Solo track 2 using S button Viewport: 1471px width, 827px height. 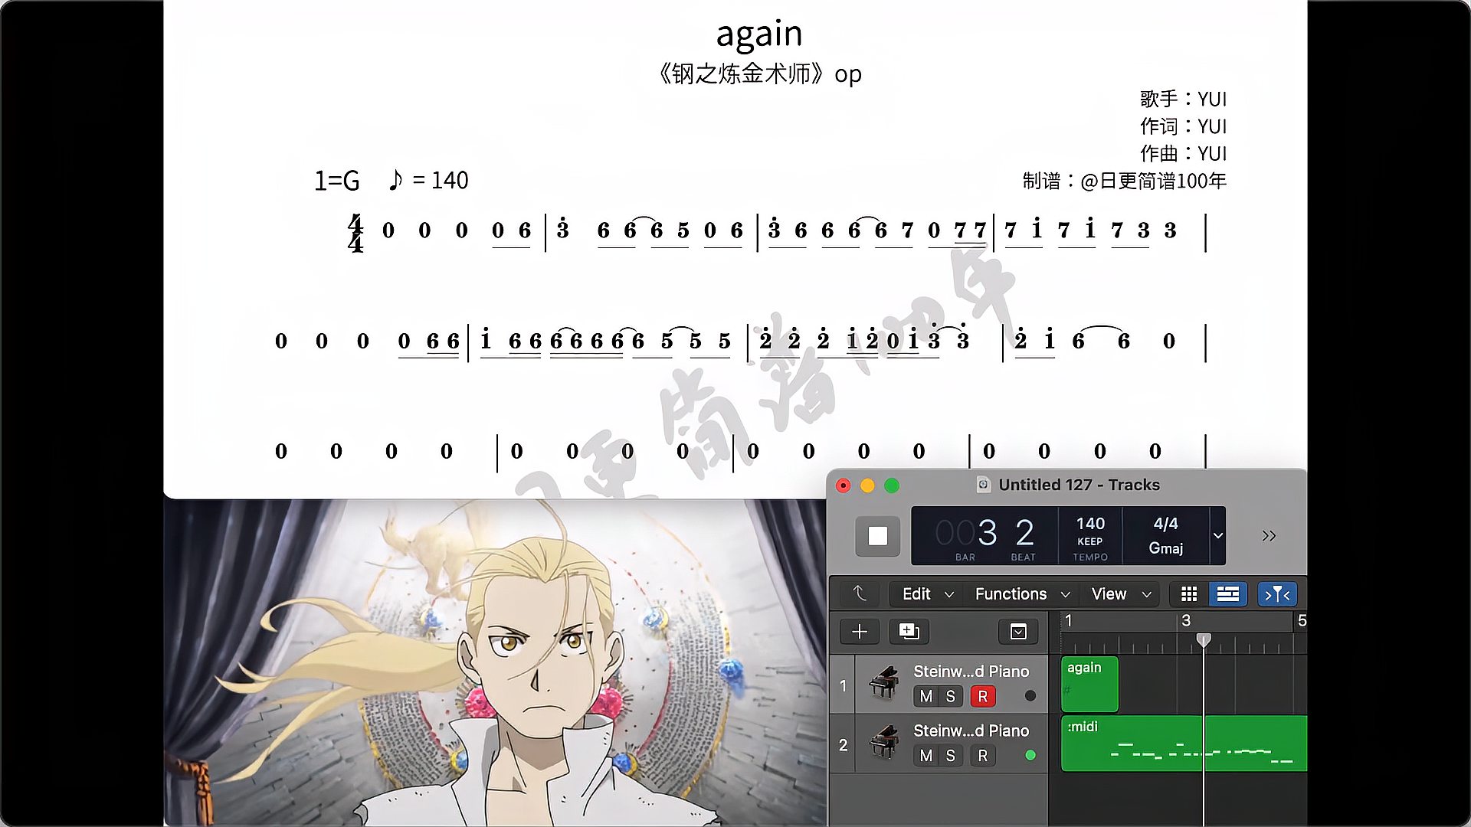click(x=951, y=755)
